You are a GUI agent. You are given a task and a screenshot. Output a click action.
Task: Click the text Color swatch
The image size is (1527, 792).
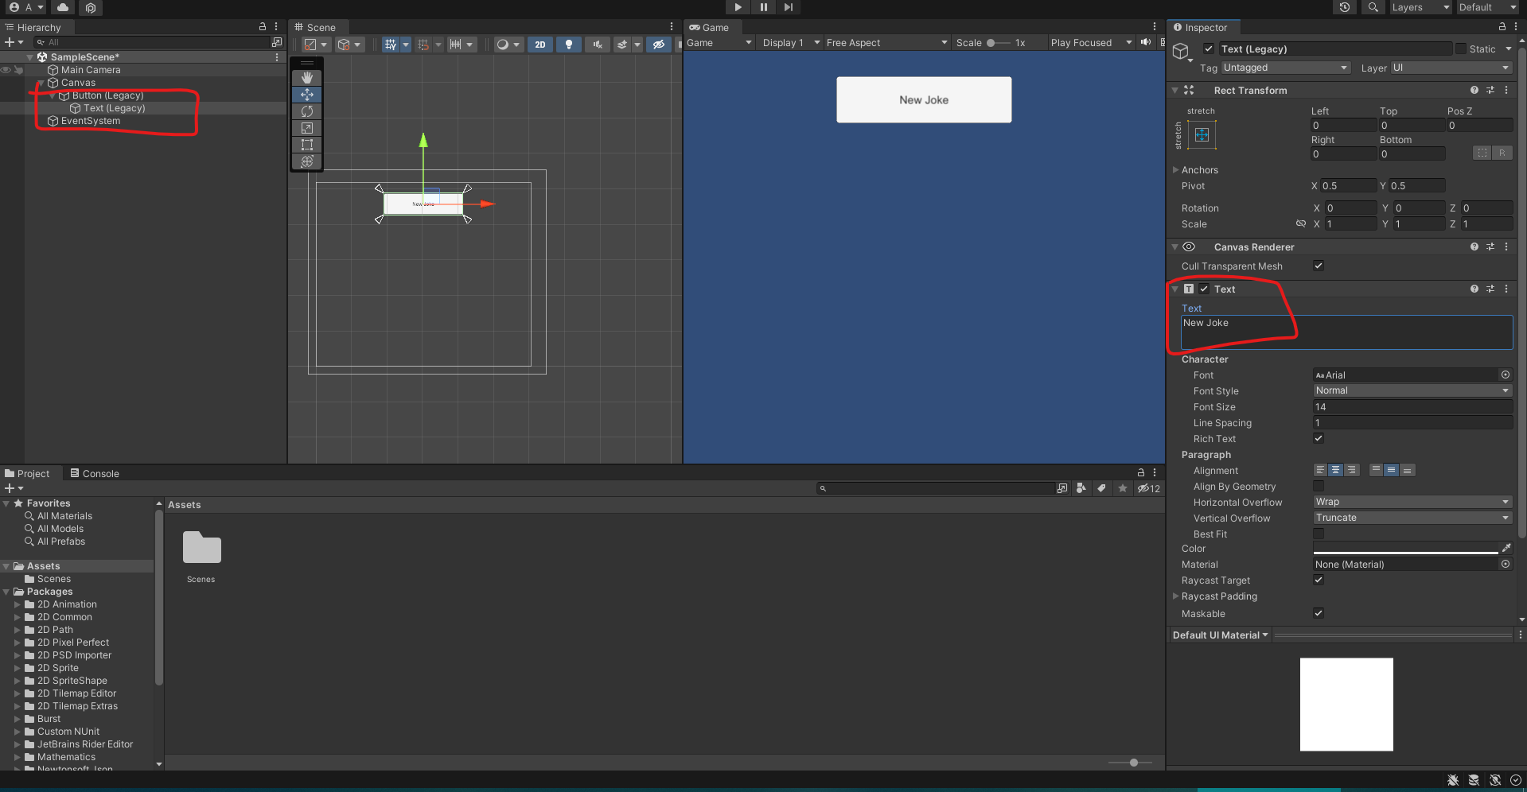[1405, 549]
